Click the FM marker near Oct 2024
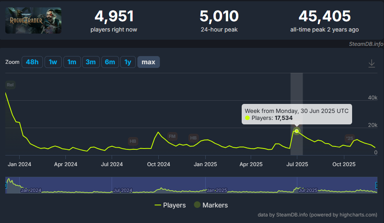The width and height of the screenshot is (384, 223). click(x=172, y=136)
